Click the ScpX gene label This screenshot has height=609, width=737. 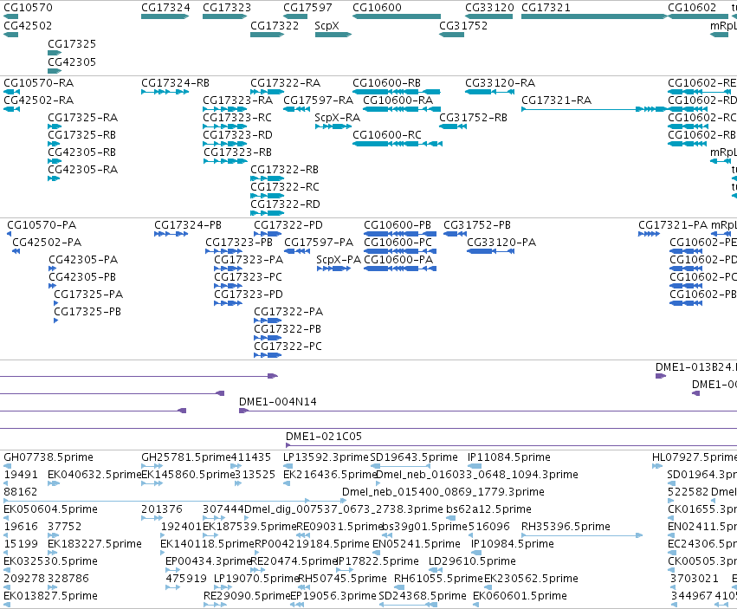(x=326, y=25)
